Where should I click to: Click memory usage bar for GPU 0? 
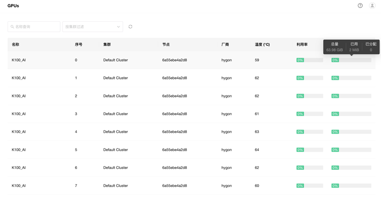click(351, 60)
